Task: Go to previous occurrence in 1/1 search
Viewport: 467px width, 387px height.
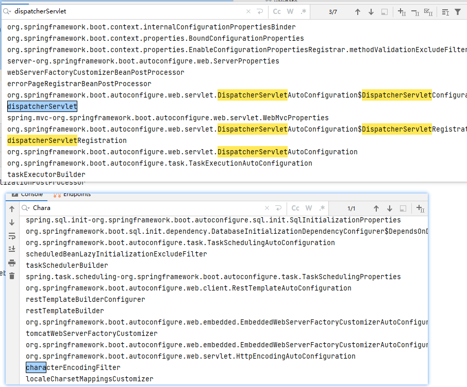Action: pyautogui.click(x=376, y=208)
